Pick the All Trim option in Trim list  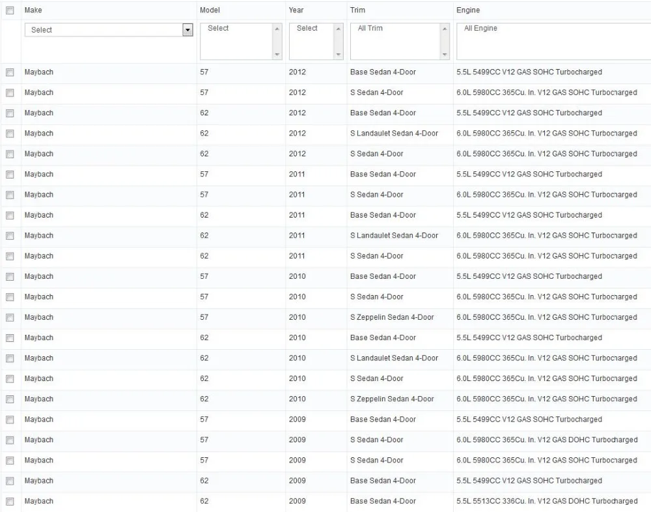[x=370, y=28]
